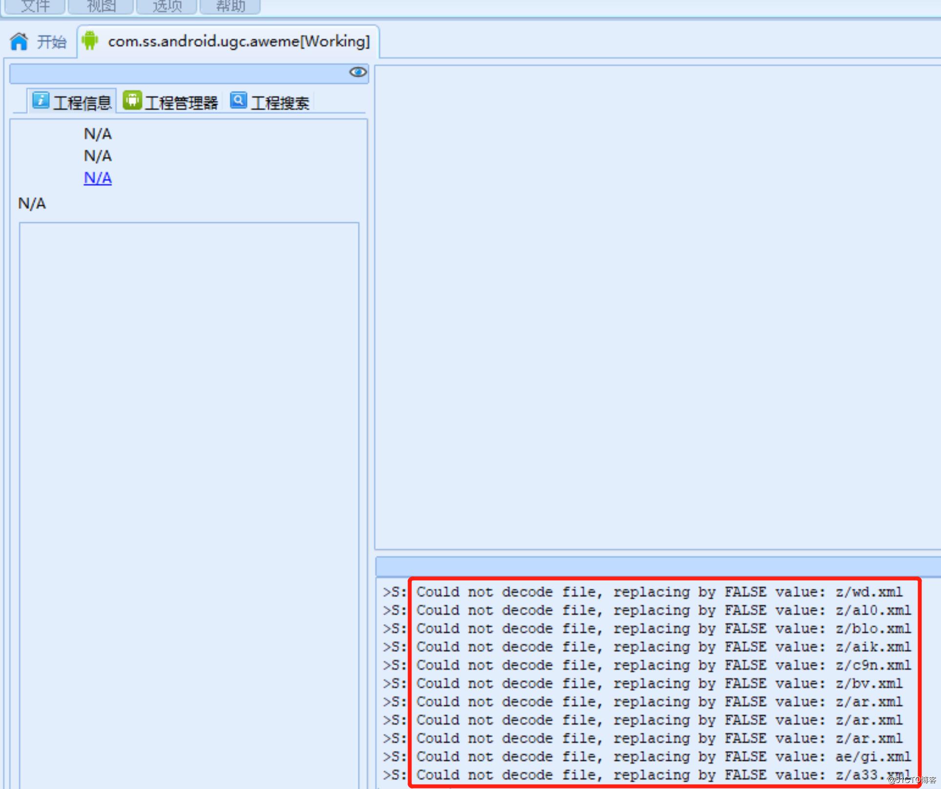This screenshot has width=941, height=789.
Task: Open the 帮助 menu
Action: [x=230, y=6]
